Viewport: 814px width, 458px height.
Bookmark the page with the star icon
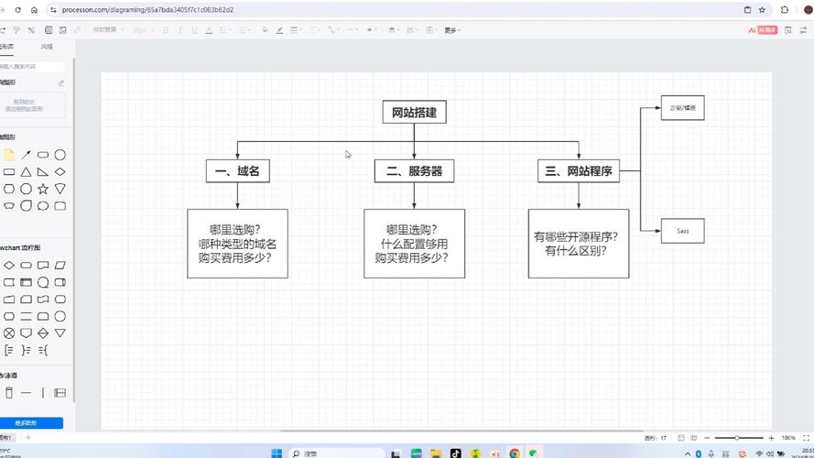(x=762, y=10)
